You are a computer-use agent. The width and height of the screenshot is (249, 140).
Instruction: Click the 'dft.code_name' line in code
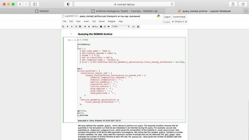coord(95,51)
